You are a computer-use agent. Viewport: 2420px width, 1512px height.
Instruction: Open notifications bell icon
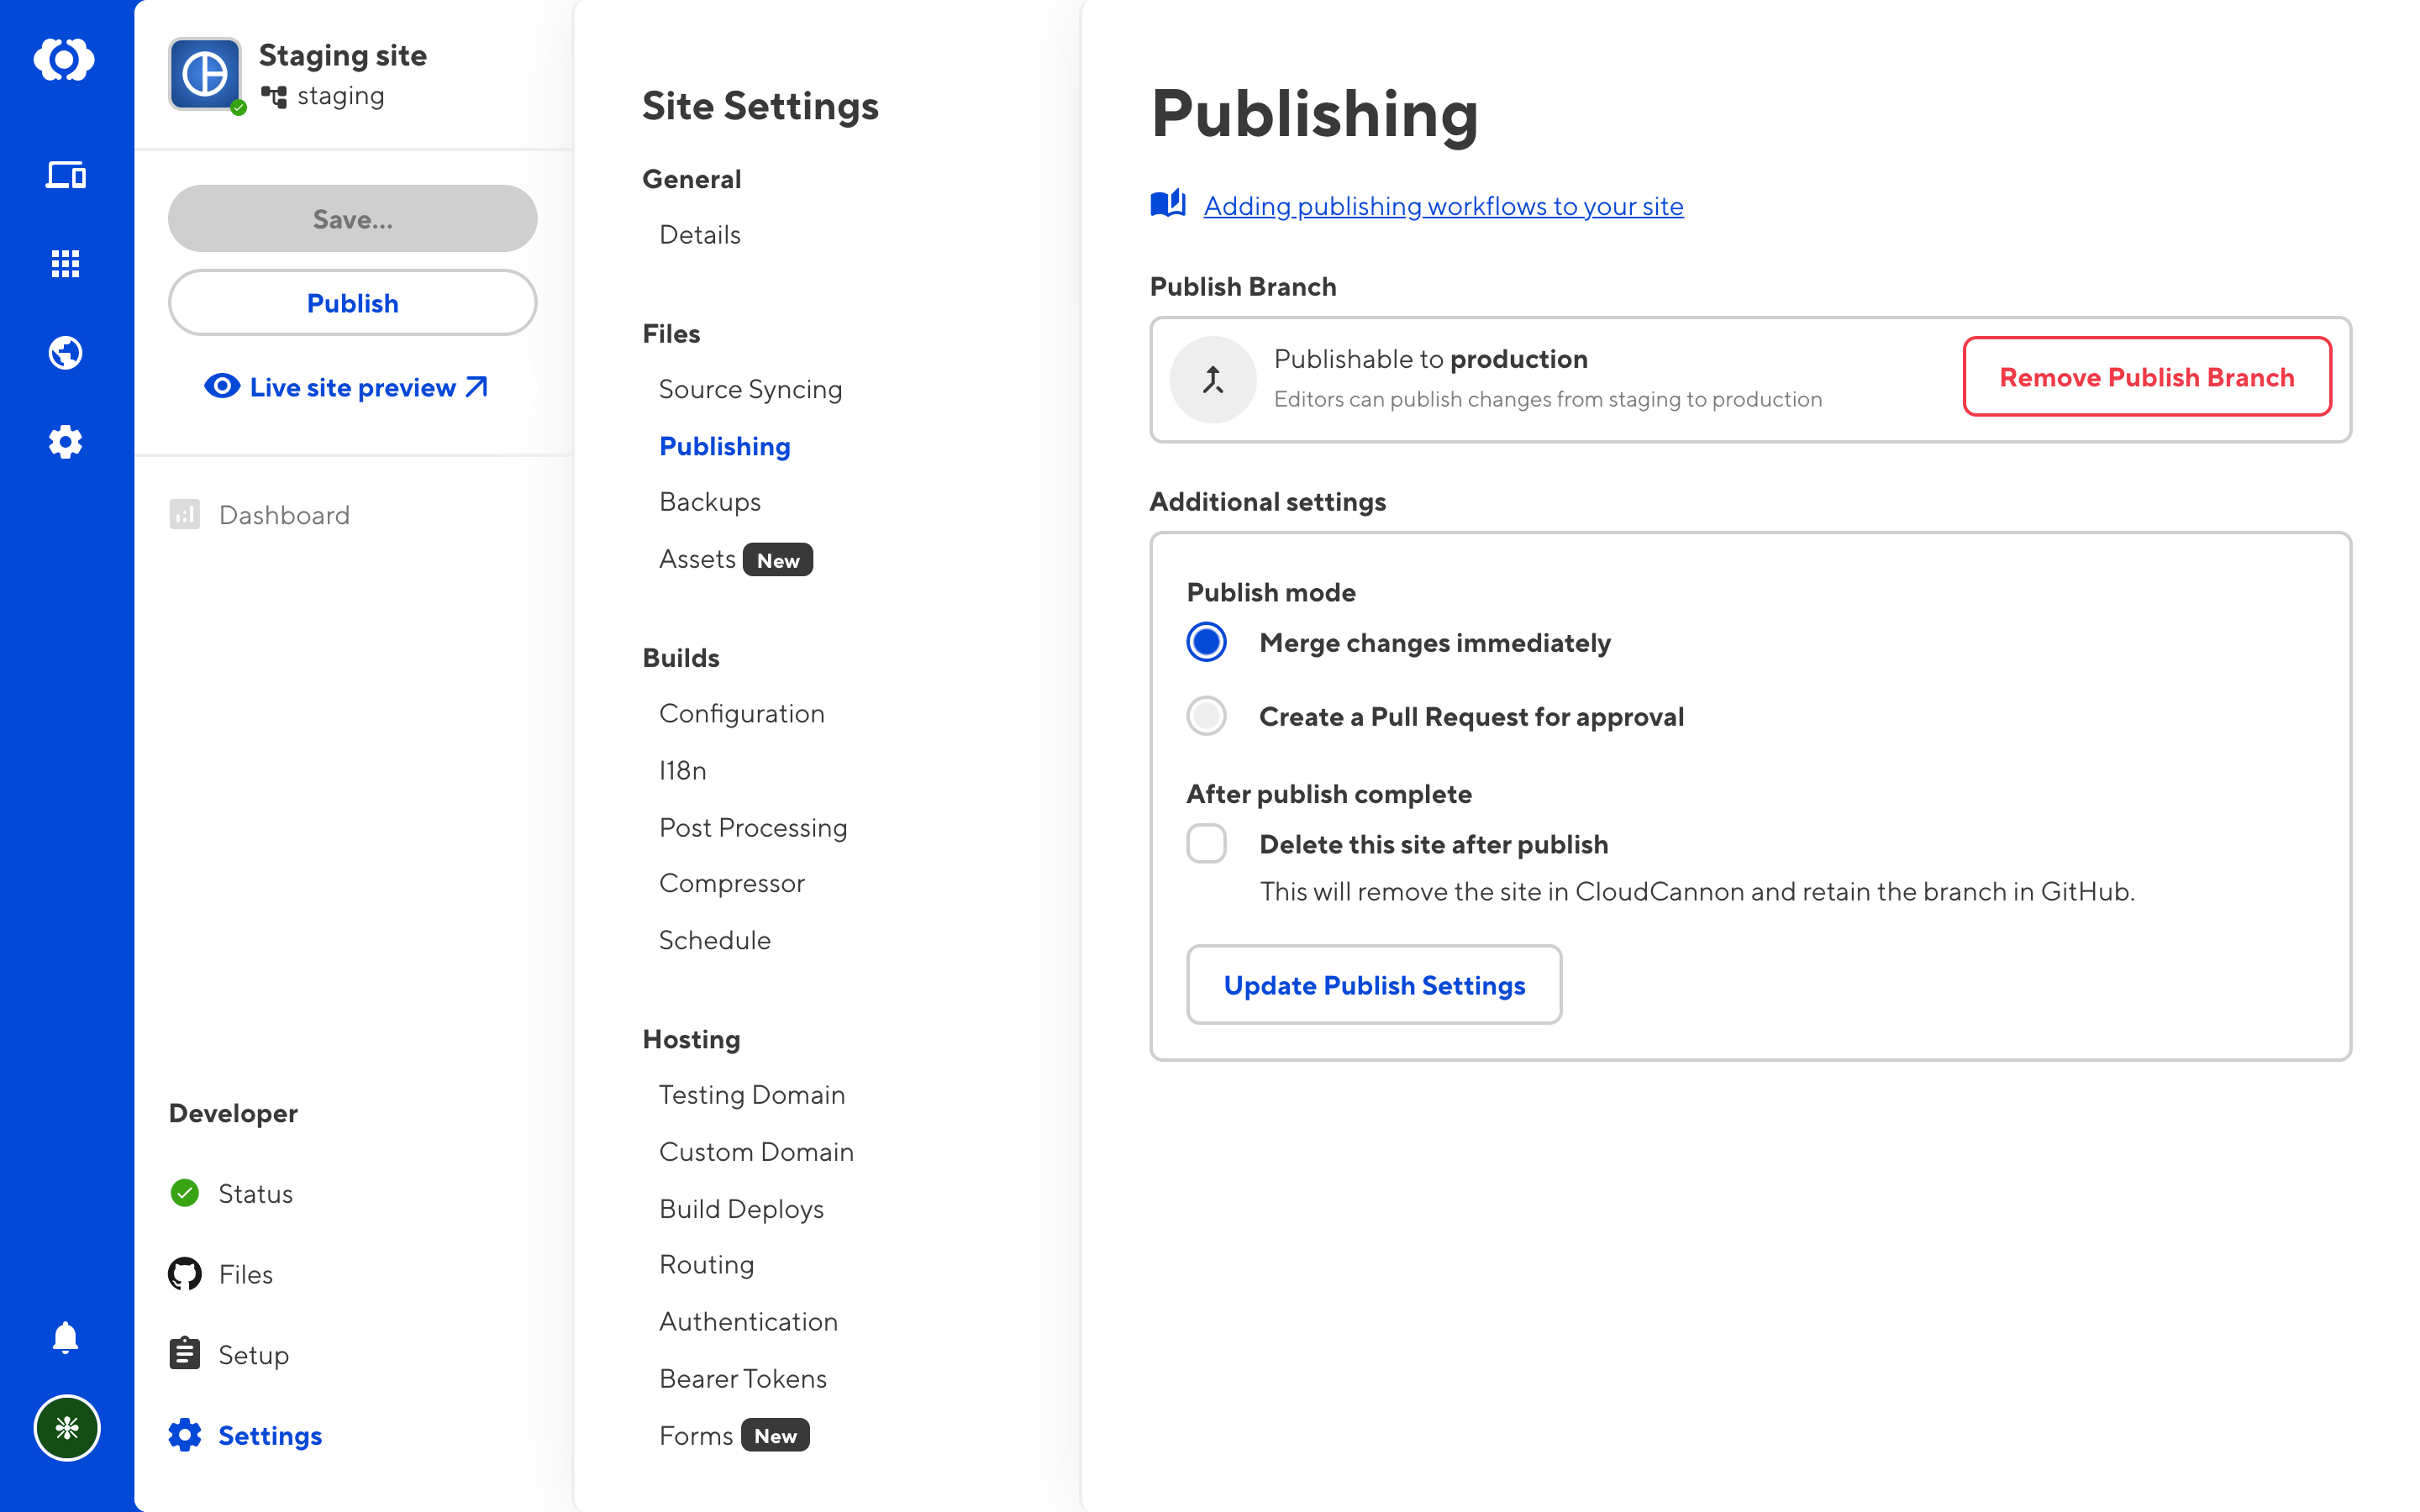[65, 1337]
